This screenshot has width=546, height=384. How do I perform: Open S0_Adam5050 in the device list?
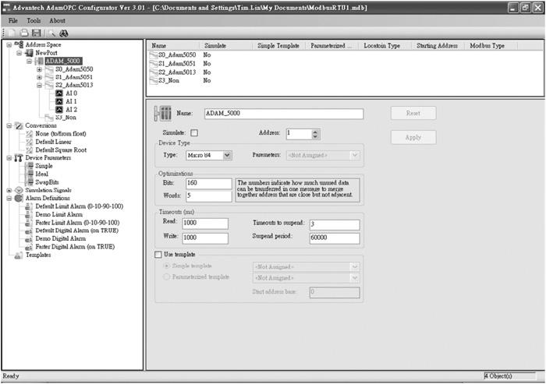click(175, 57)
